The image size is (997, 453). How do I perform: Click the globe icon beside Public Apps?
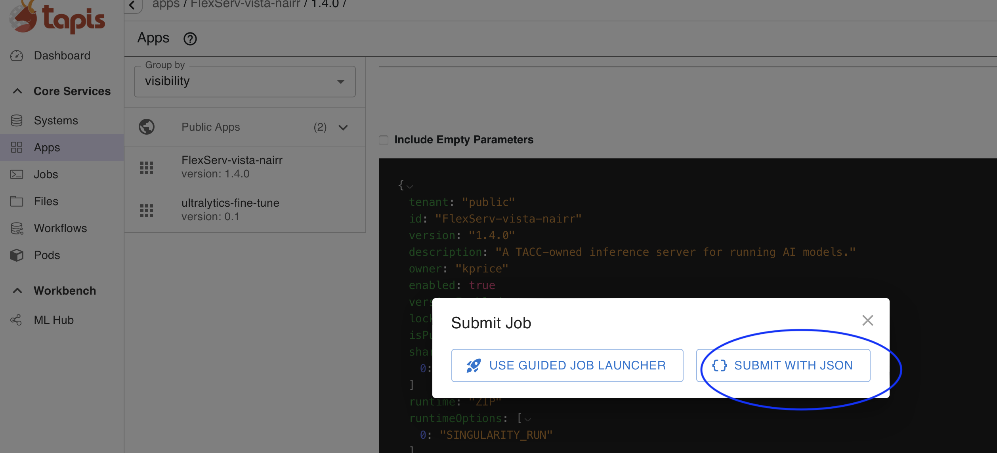(147, 127)
